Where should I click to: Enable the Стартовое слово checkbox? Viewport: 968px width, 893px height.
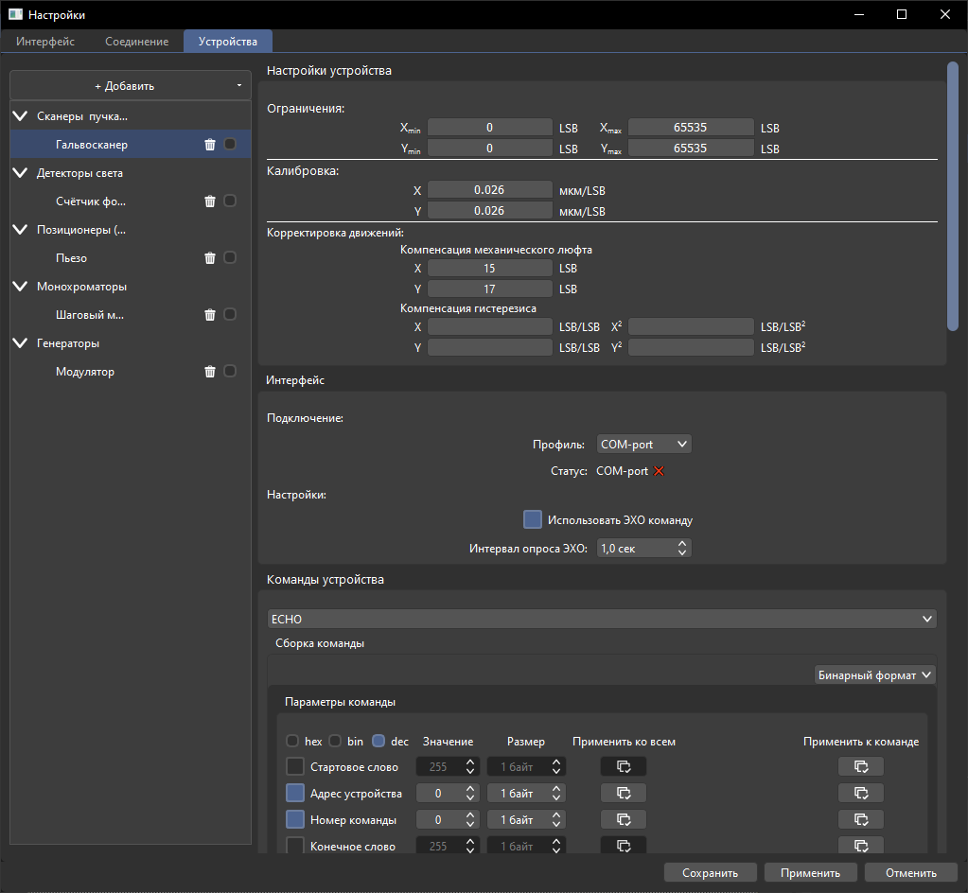tap(295, 766)
